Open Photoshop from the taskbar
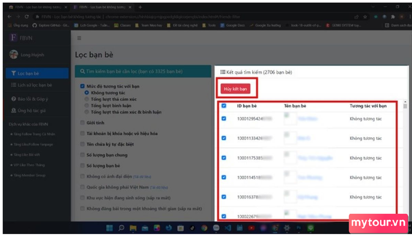This screenshot has width=412, height=238. (x=299, y=228)
